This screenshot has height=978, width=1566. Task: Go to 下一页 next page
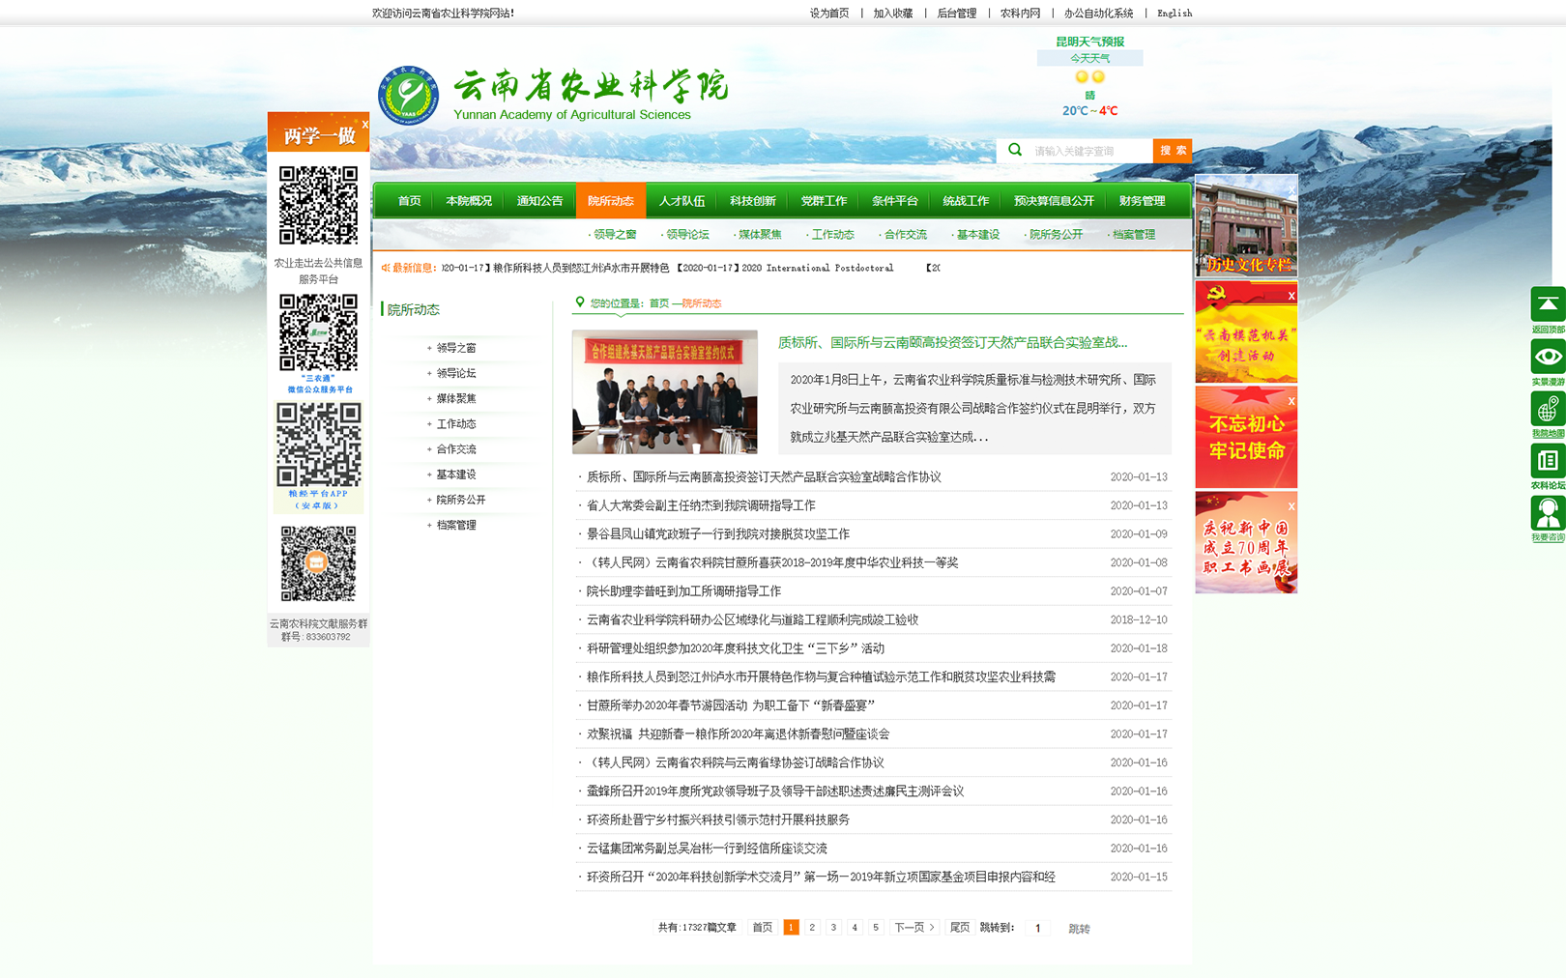pos(913,928)
